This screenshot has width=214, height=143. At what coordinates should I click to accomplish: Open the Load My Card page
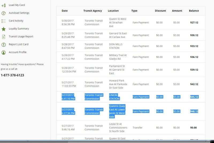[x=17, y=5]
